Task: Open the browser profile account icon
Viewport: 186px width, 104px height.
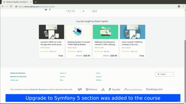Action: (x=179, y=6)
